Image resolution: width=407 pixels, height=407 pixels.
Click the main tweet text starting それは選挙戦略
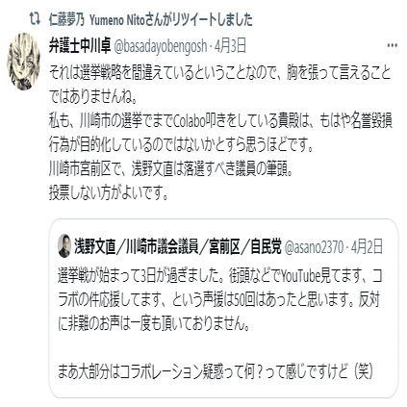[x=220, y=133]
